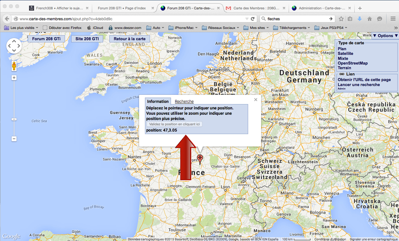Zoom out with the map minus button
This screenshot has width=399, height=241.
click(14, 139)
